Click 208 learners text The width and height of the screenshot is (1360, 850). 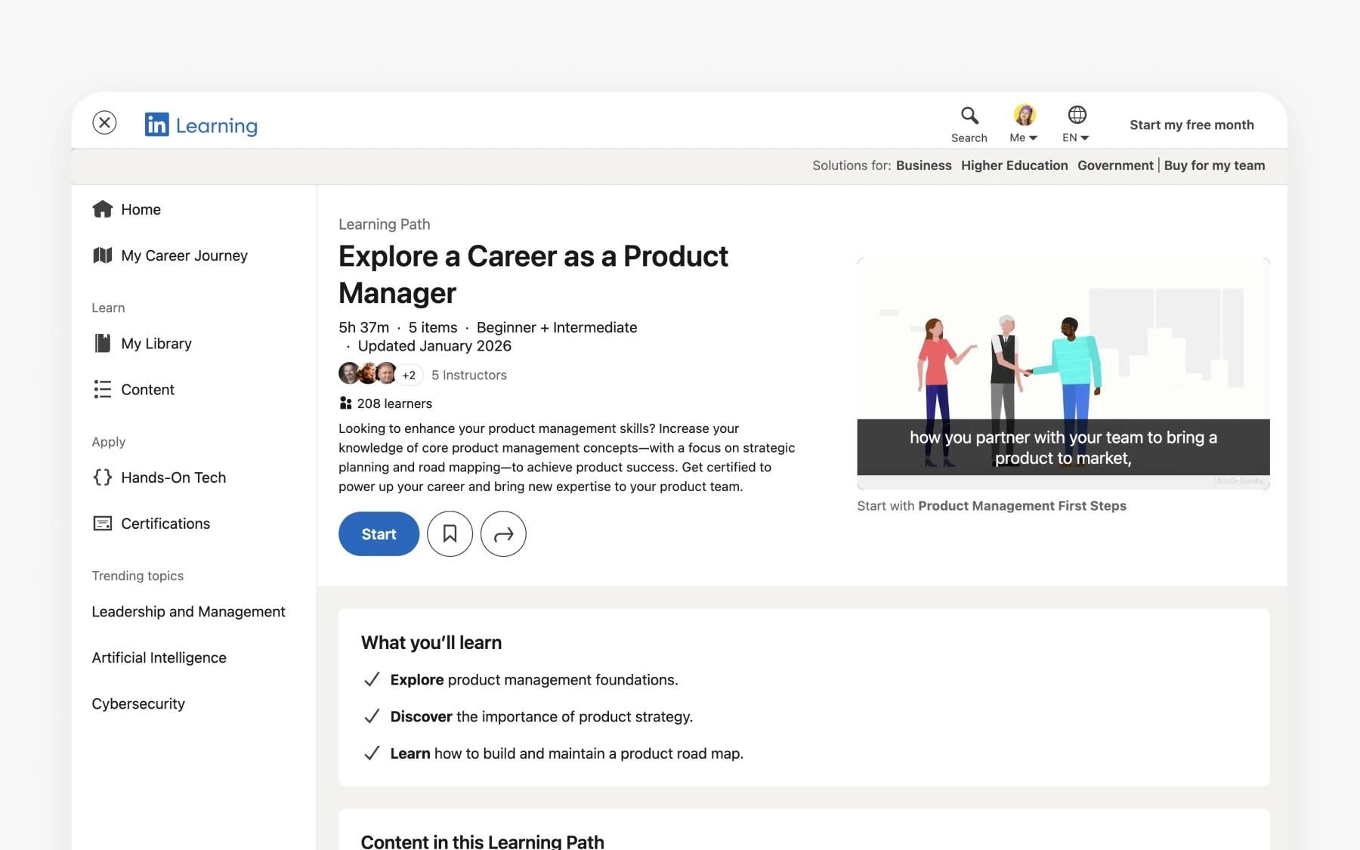pyautogui.click(x=394, y=403)
